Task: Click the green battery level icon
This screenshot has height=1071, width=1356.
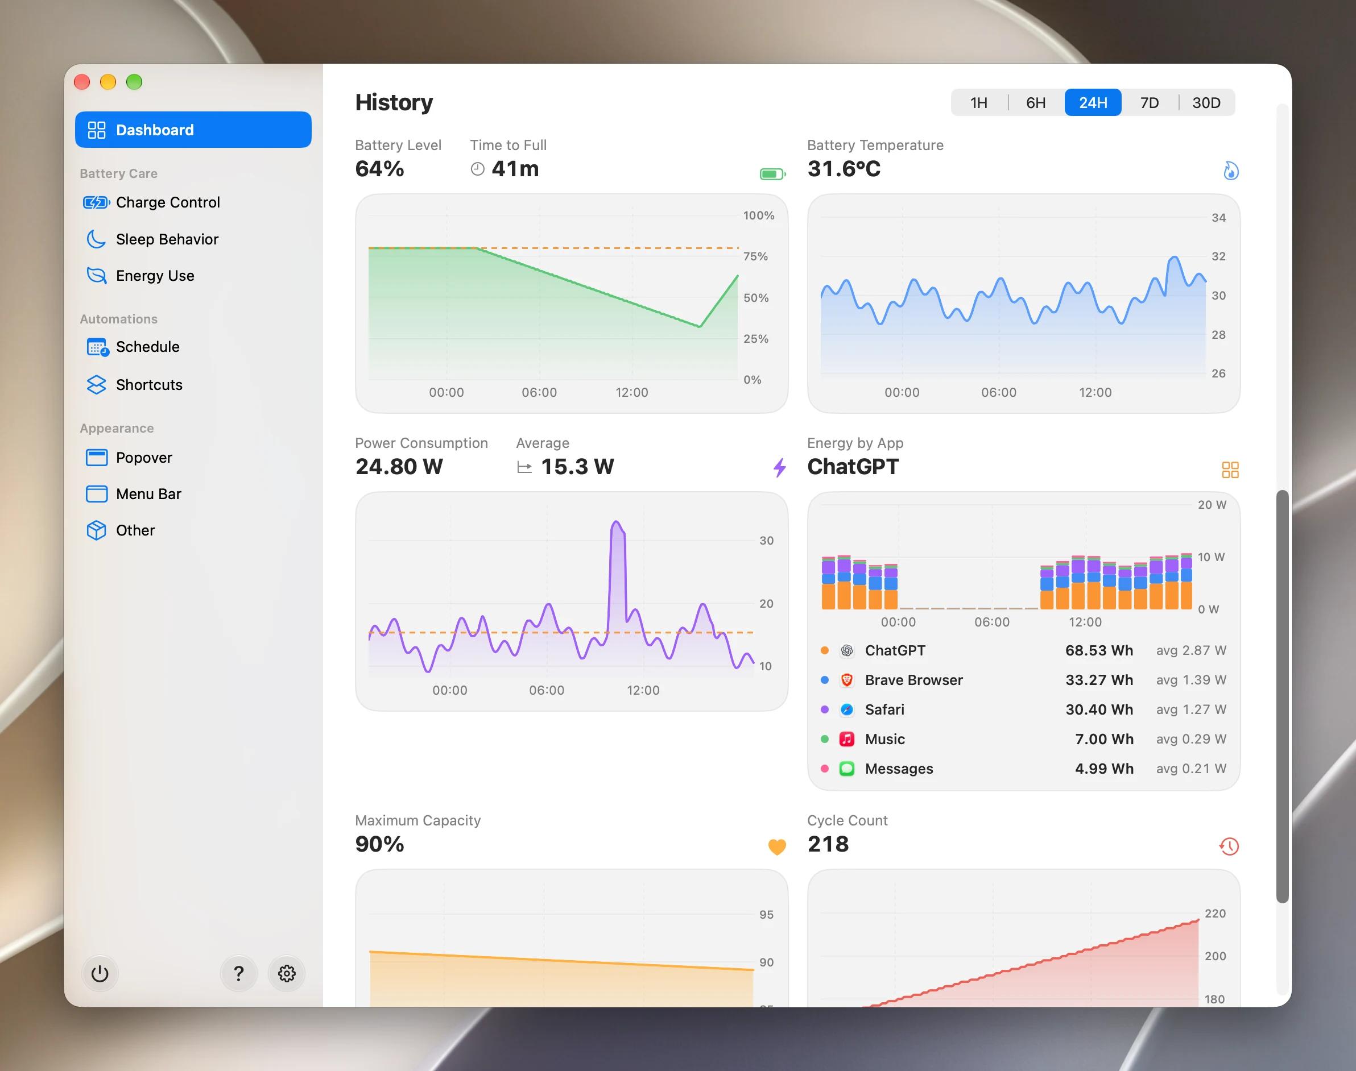Action: (x=772, y=174)
